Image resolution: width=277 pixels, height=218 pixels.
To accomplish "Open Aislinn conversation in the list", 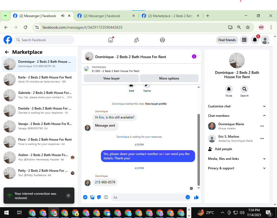I will point(39,157).
